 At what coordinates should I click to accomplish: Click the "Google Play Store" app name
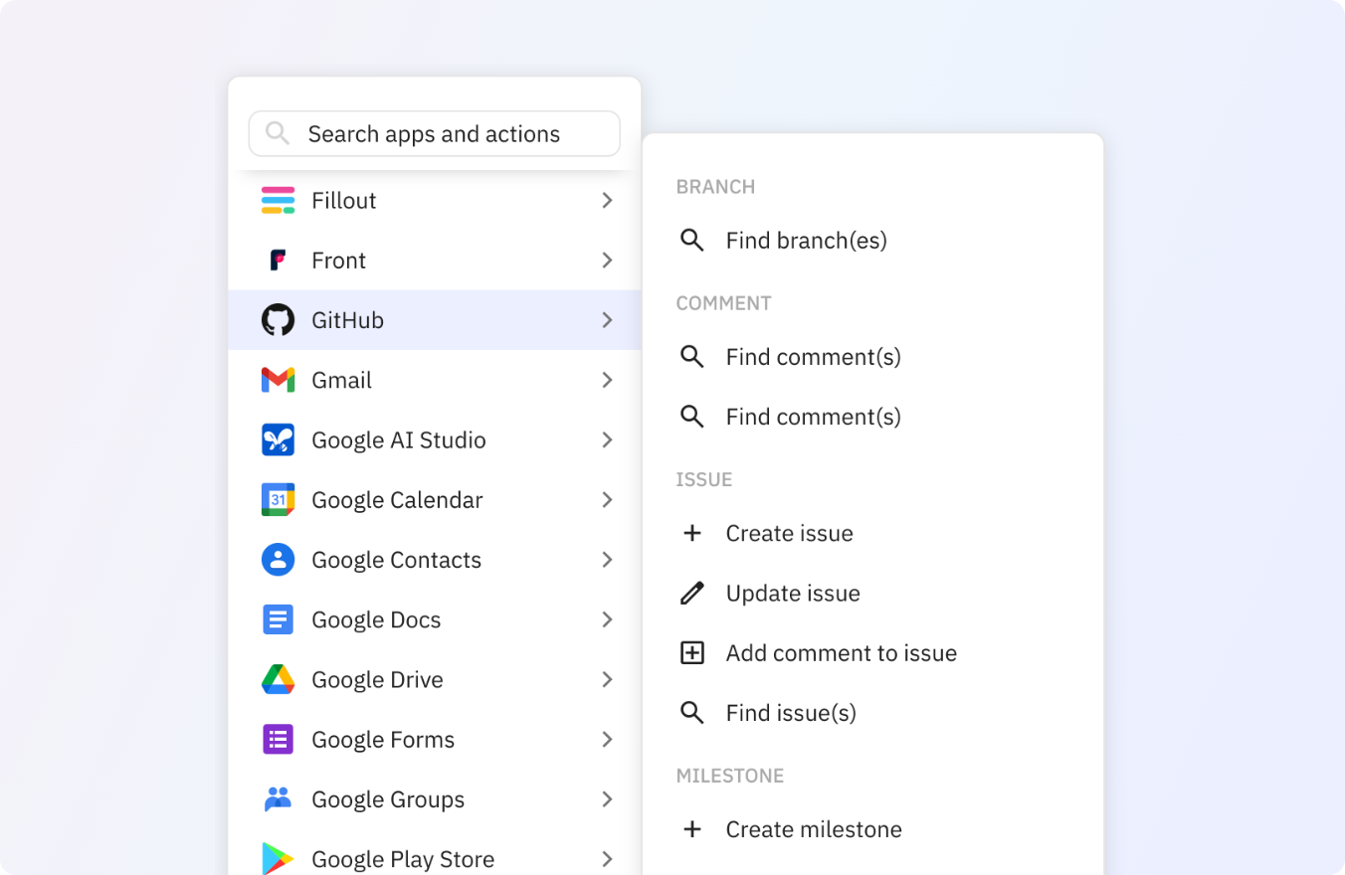[403, 859]
